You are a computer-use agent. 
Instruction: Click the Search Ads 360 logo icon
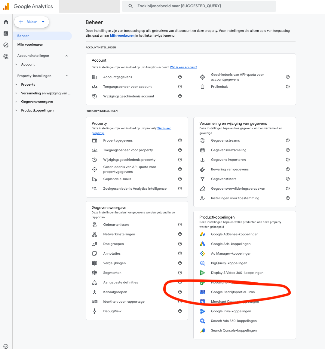coord(202,321)
